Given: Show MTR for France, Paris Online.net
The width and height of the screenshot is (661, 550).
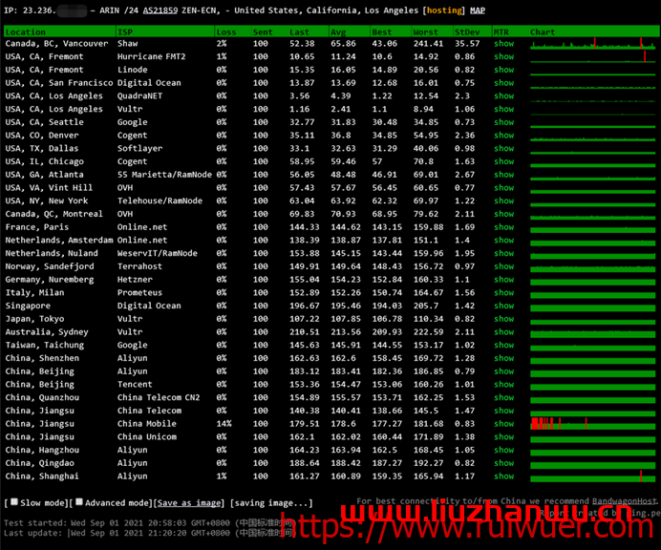Looking at the screenshot, I should pos(503,227).
